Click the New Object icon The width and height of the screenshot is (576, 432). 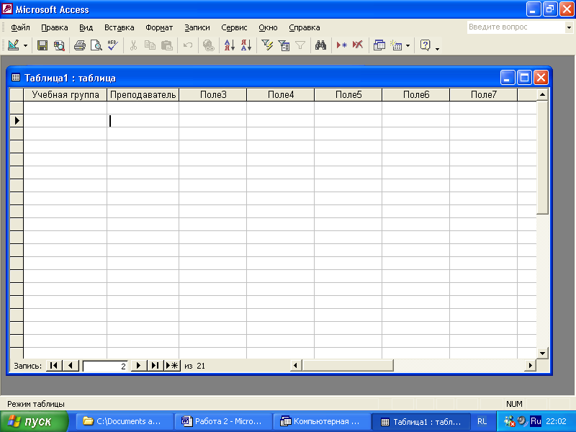click(396, 45)
